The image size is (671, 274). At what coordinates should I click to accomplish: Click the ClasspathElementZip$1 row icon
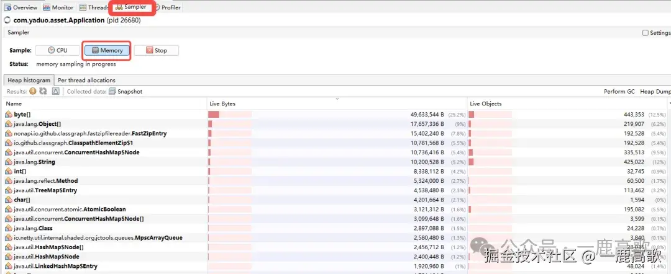click(x=9, y=143)
